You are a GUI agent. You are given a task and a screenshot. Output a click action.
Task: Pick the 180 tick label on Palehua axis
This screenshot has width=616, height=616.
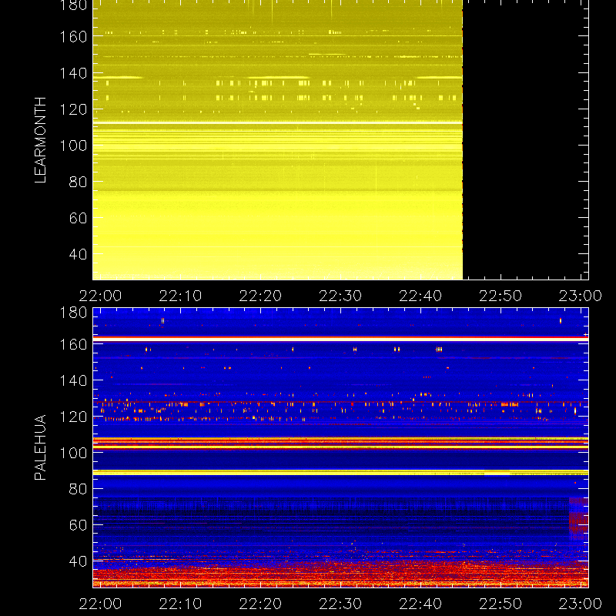pos(73,313)
